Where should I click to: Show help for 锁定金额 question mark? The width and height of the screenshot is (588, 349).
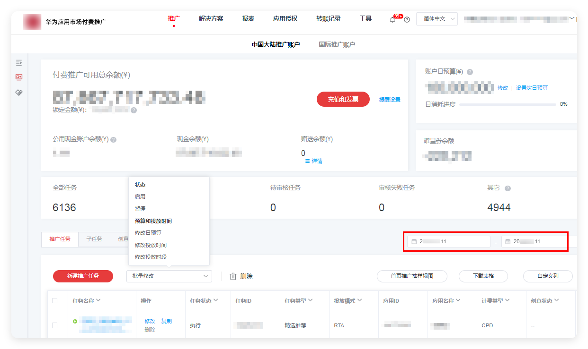coord(134,110)
